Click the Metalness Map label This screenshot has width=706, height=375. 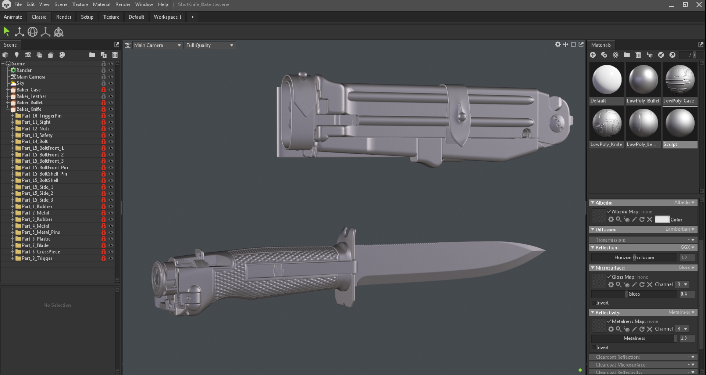click(629, 321)
